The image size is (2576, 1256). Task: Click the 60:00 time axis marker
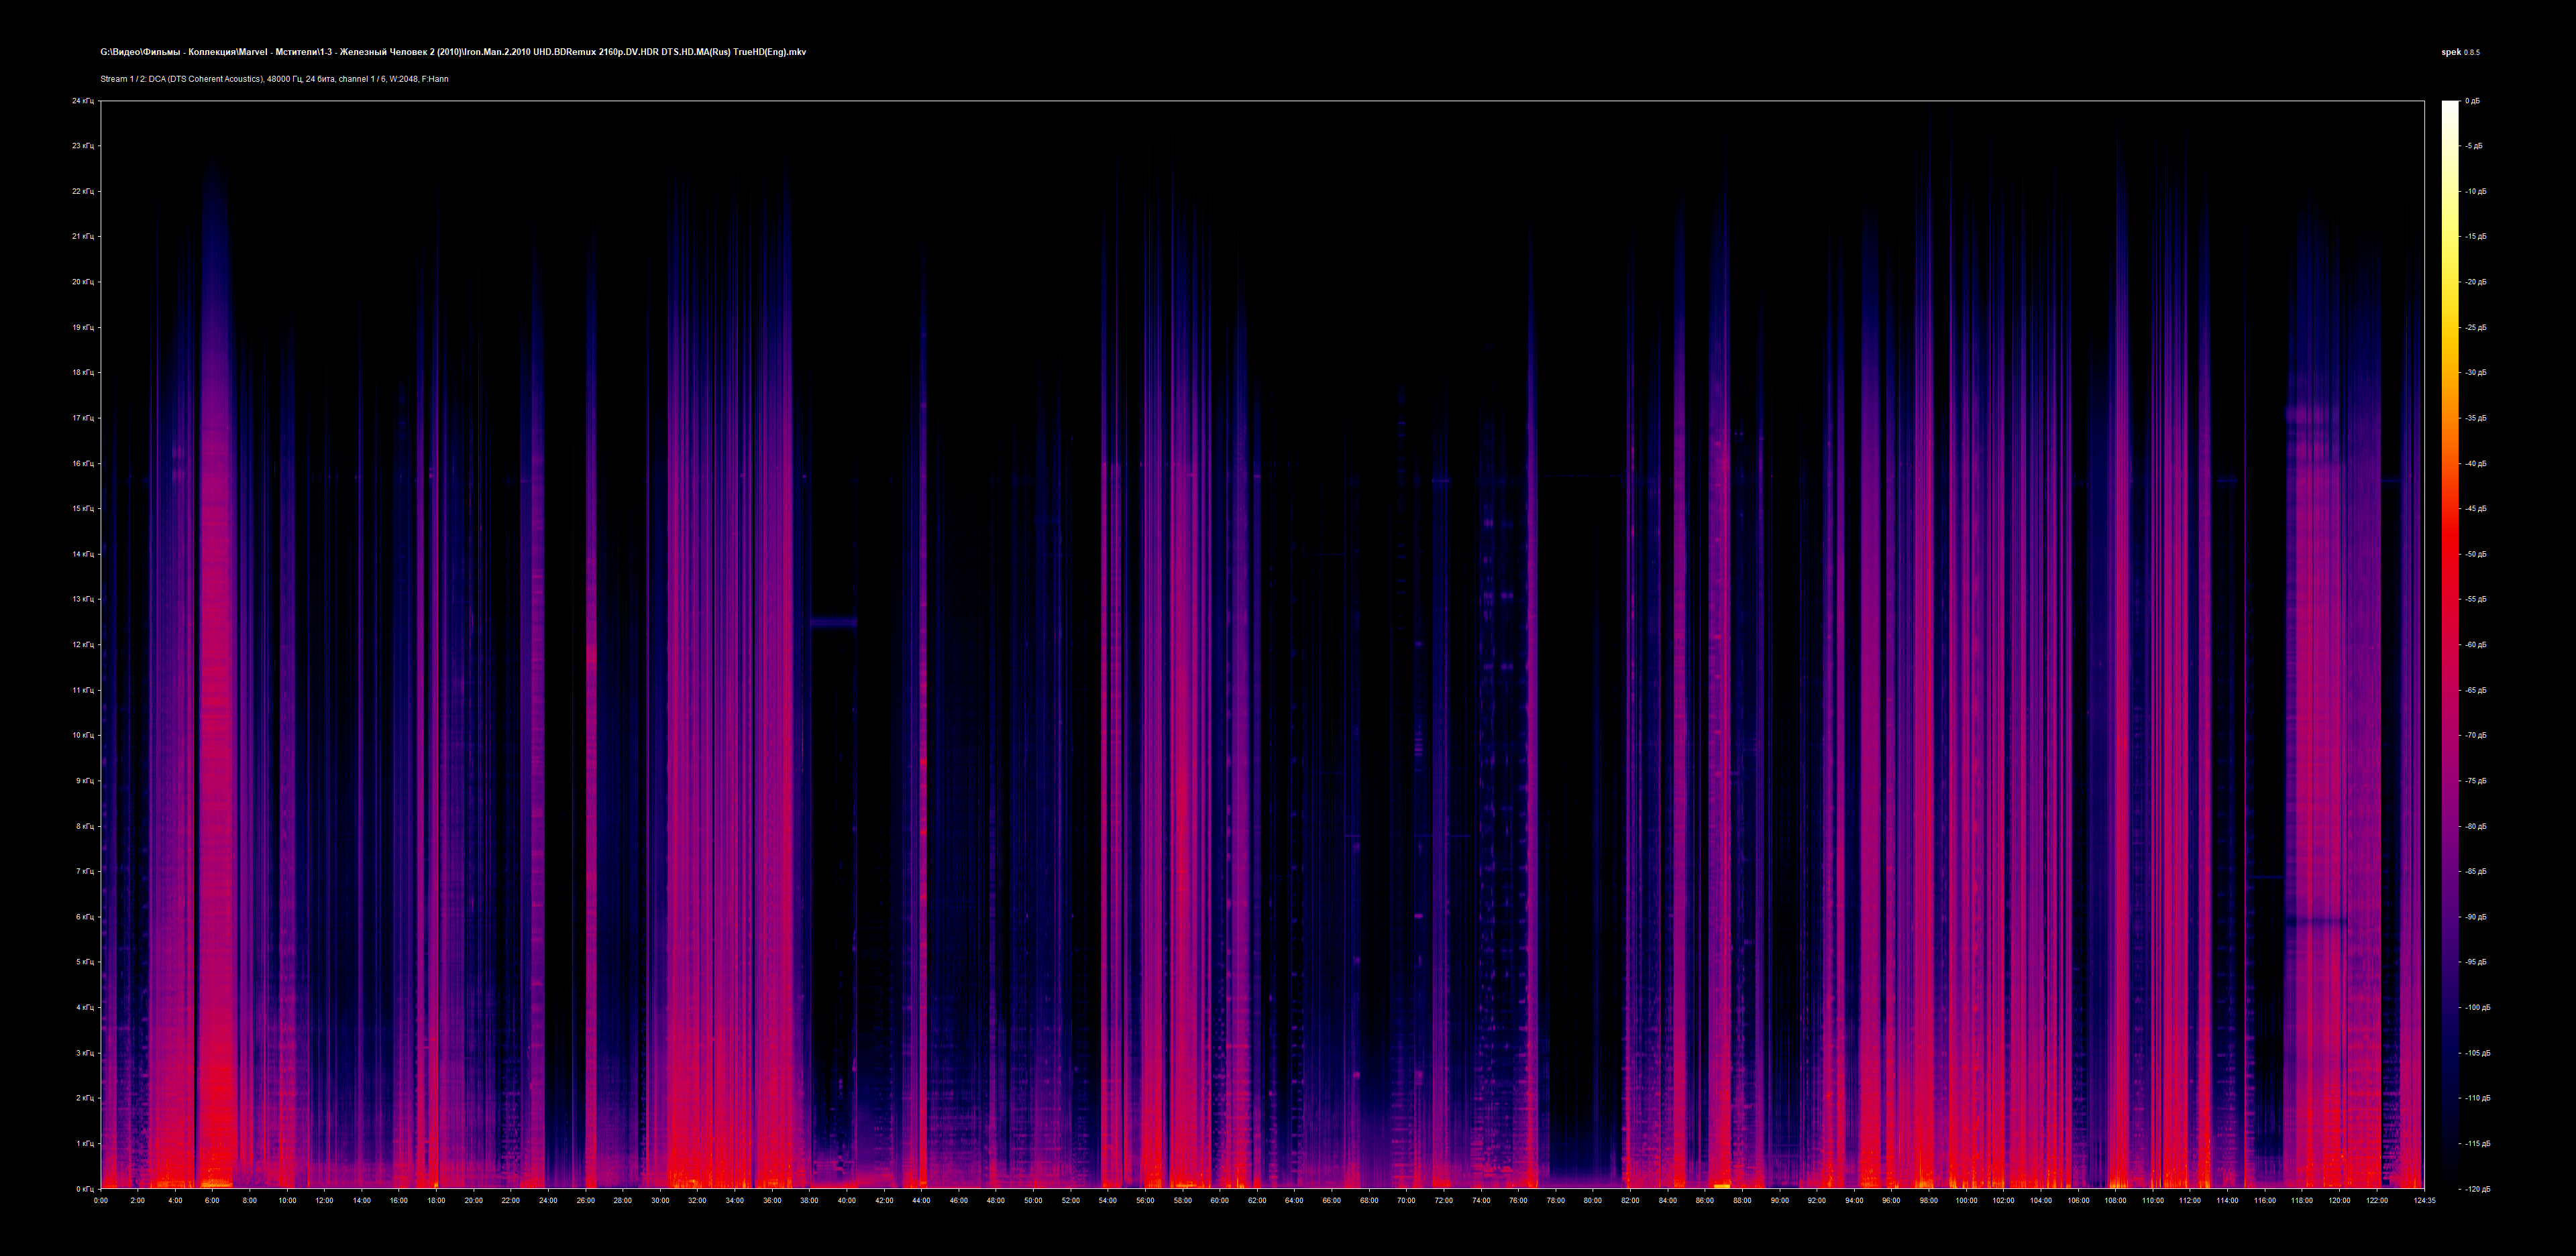1219,1200
